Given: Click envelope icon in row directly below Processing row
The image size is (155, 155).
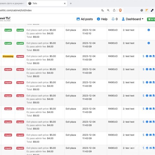Looking at the screenshot, I should click(x=150, y=69).
